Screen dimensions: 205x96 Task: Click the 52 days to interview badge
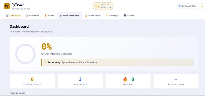pyautogui.click(x=103, y=6)
